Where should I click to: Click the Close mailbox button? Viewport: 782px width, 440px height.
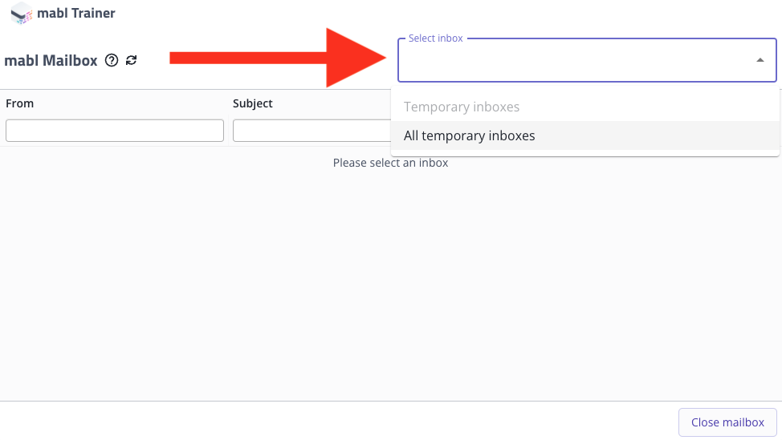(727, 422)
